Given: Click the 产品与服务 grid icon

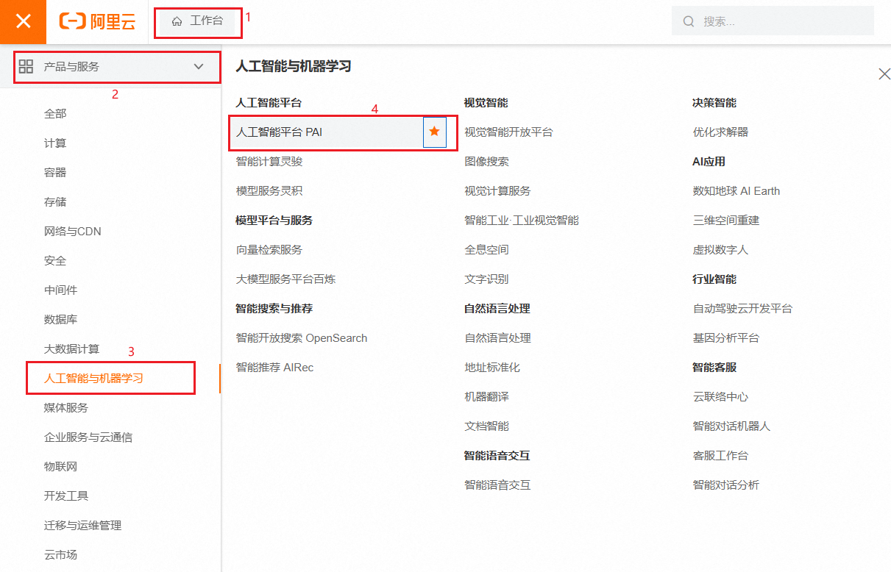Looking at the screenshot, I should click(x=26, y=66).
